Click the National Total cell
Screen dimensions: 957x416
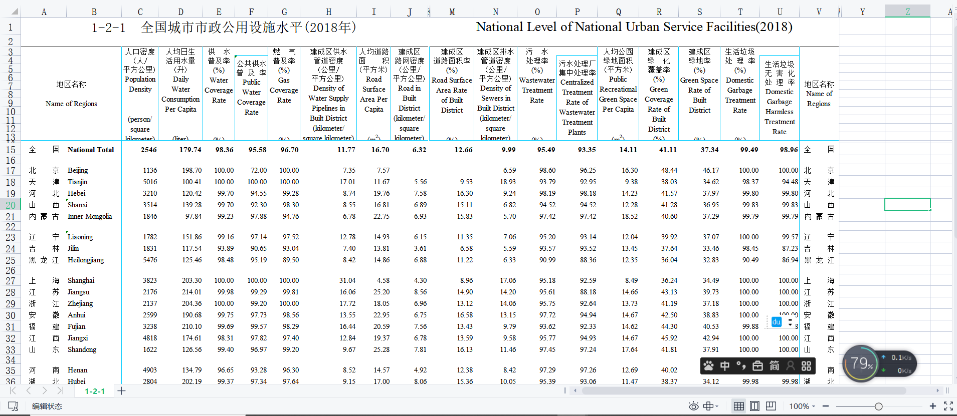91,150
